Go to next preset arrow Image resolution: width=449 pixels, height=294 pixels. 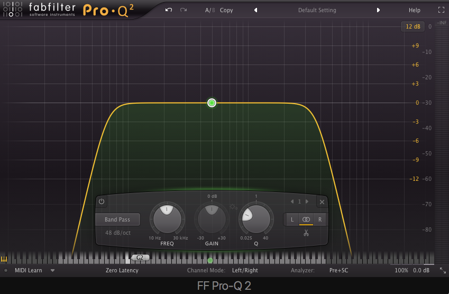378,10
